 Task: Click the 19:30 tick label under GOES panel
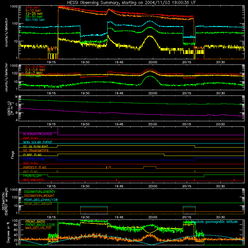point(85,124)
